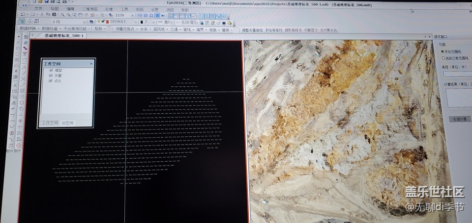Toggle the 矢量 checkbox

(51, 76)
